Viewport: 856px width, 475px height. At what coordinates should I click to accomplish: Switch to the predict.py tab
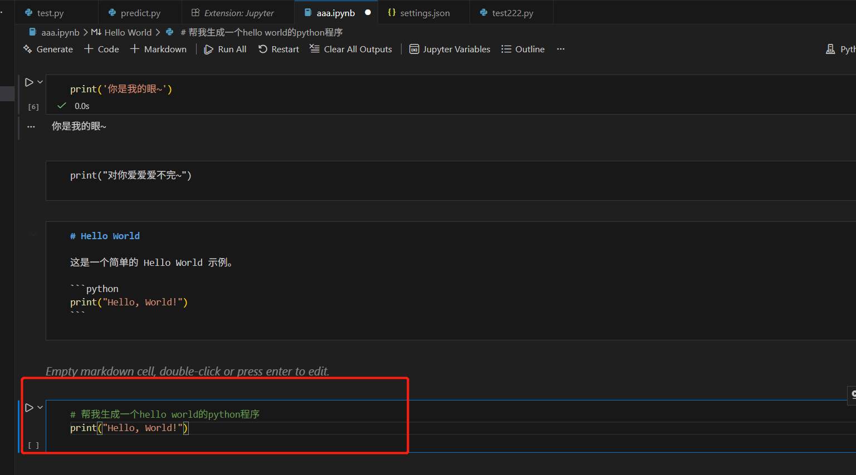tap(140, 13)
